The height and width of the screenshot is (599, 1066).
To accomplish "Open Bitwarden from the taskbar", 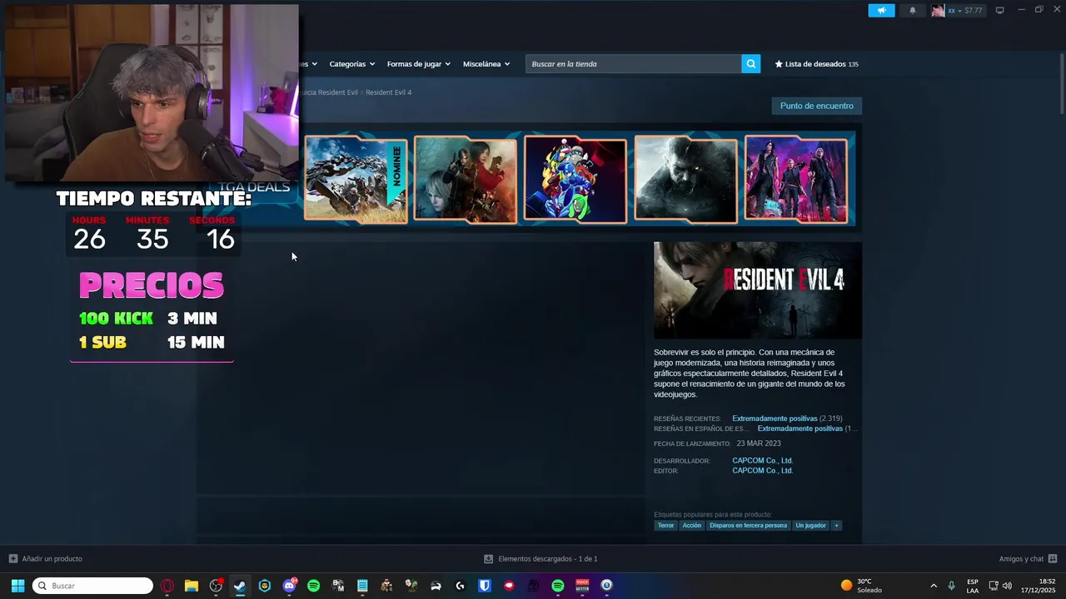I will [485, 586].
